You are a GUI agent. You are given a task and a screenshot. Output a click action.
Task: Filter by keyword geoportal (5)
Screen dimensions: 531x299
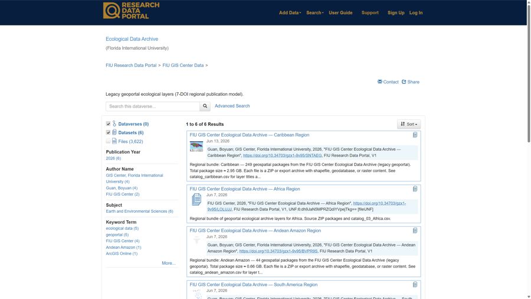tap(117, 235)
